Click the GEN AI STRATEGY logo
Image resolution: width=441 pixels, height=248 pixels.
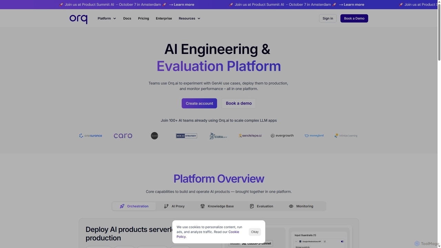pyautogui.click(x=186, y=136)
